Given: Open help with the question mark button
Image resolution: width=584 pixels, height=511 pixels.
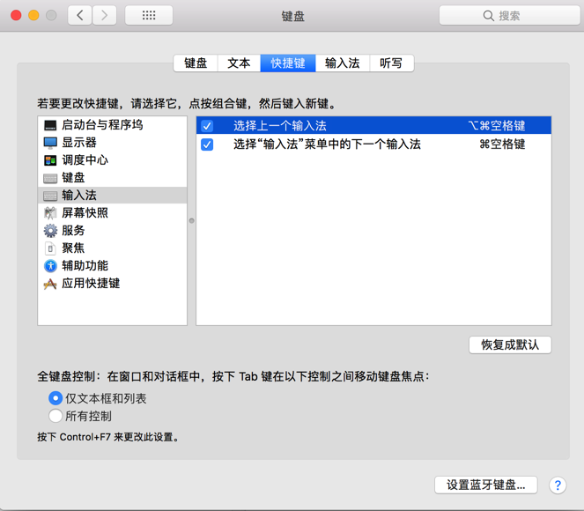Looking at the screenshot, I should coord(558,485).
